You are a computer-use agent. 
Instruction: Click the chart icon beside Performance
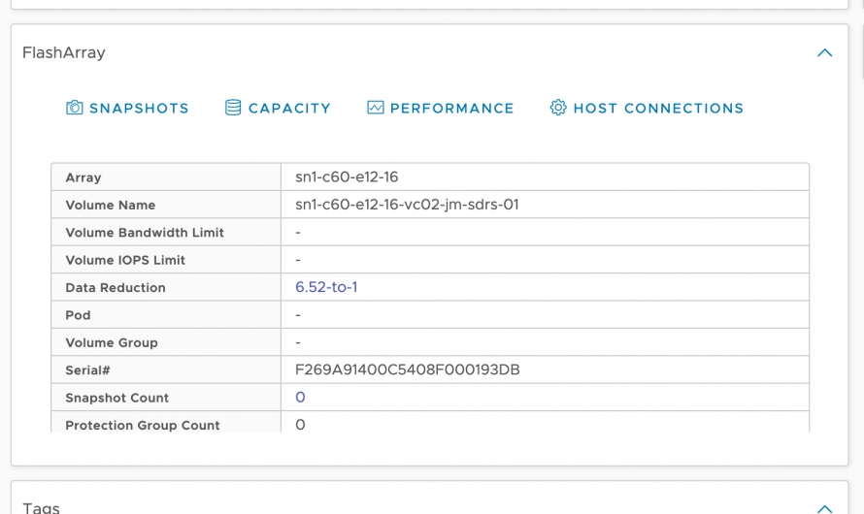coord(376,108)
